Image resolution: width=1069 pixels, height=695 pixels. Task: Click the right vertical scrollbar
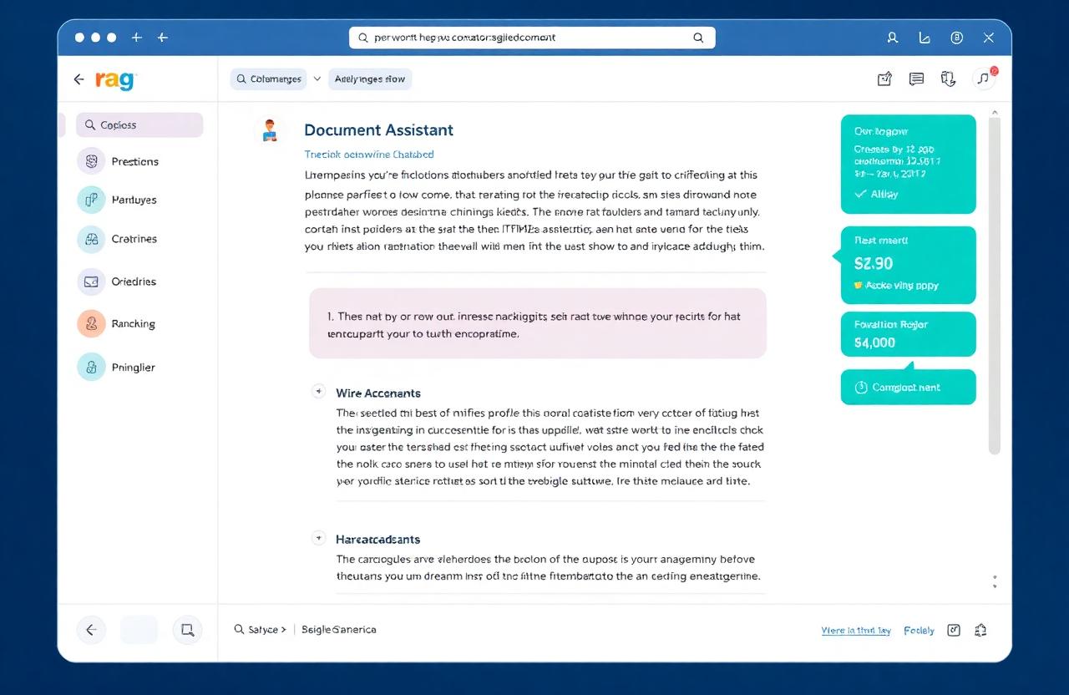point(994,287)
